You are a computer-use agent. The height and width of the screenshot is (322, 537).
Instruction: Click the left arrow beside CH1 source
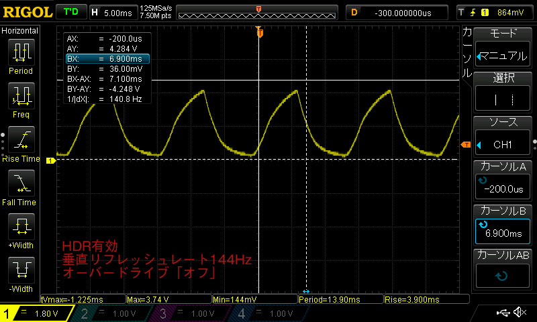479,145
